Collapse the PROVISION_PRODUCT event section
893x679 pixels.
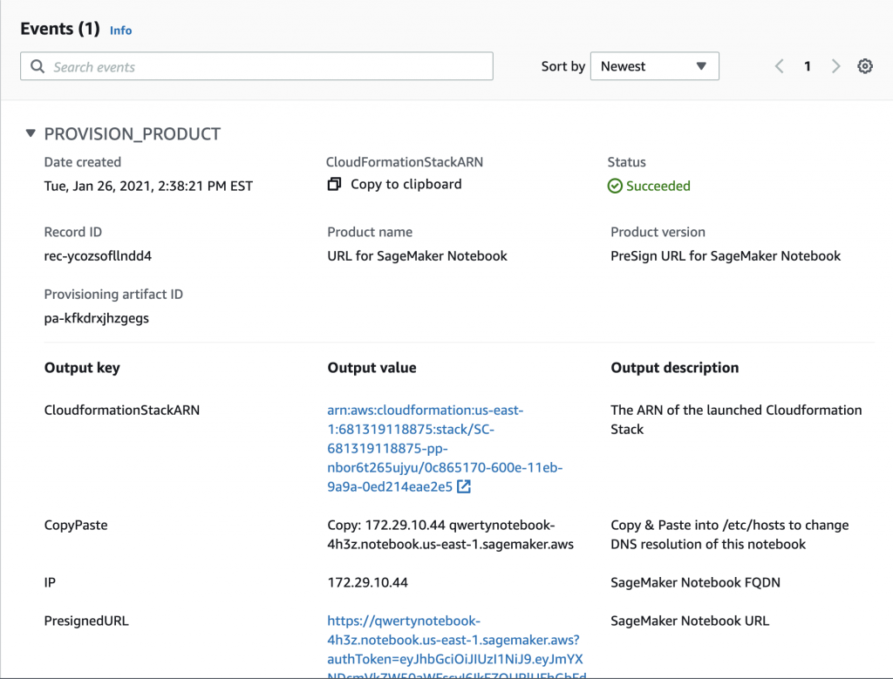coord(31,133)
